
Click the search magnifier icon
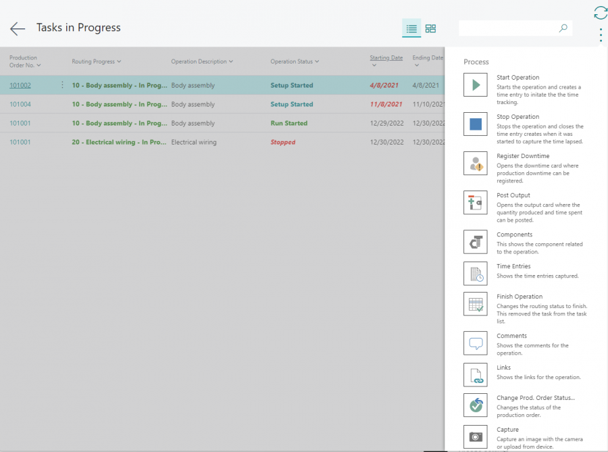pos(563,28)
